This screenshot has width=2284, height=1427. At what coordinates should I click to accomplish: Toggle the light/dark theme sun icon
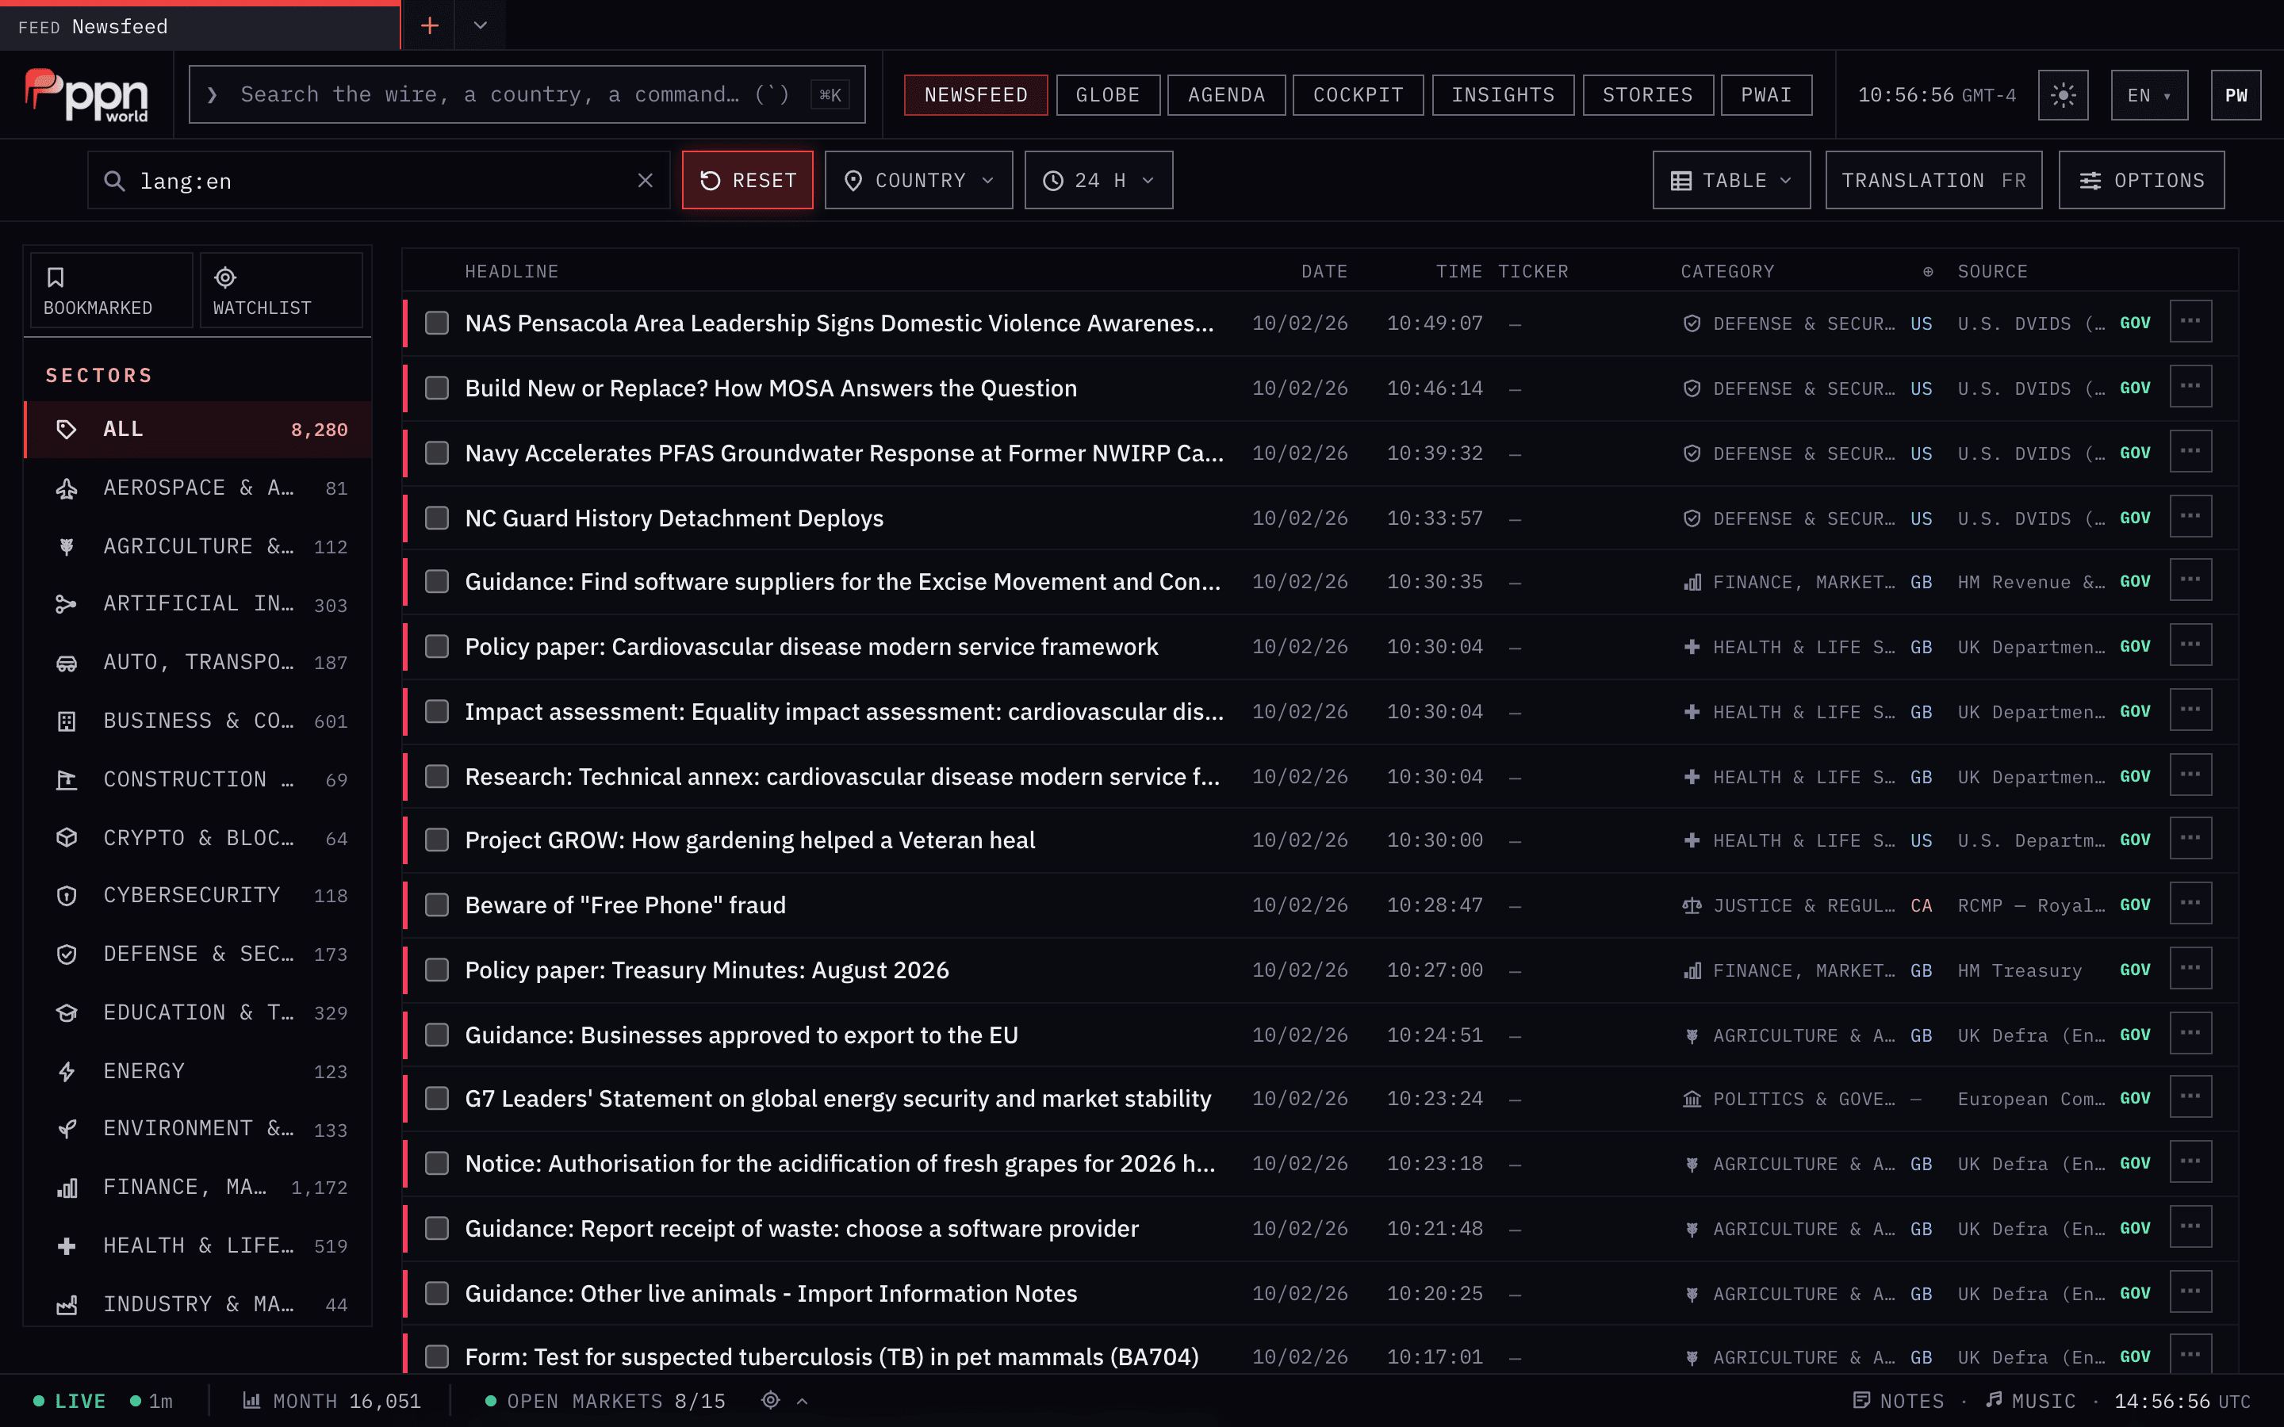pyautogui.click(x=2064, y=95)
